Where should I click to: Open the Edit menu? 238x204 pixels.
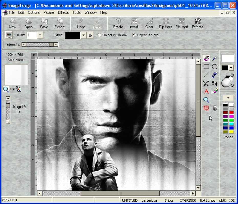21,12
